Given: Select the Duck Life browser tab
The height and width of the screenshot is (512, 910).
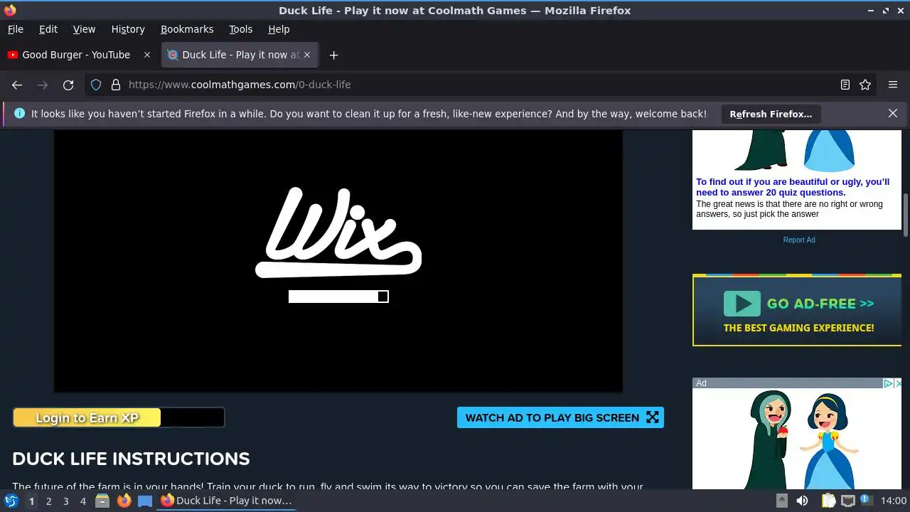Looking at the screenshot, I should point(240,55).
